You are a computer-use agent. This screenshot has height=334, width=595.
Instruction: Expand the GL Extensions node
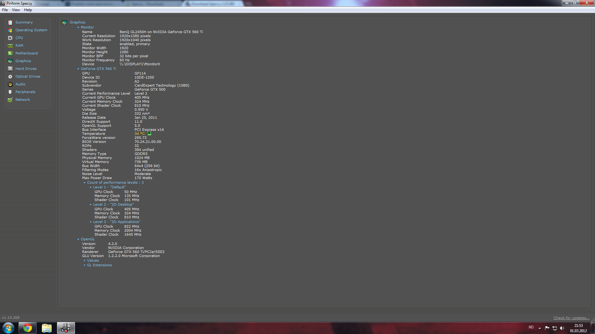pyautogui.click(x=84, y=265)
